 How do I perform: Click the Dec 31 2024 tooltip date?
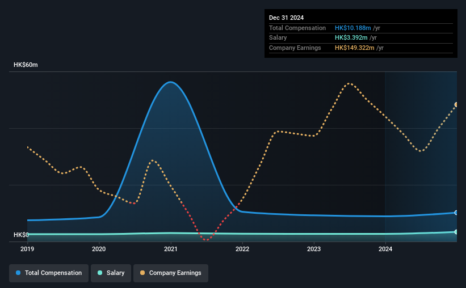pos(286,18)
